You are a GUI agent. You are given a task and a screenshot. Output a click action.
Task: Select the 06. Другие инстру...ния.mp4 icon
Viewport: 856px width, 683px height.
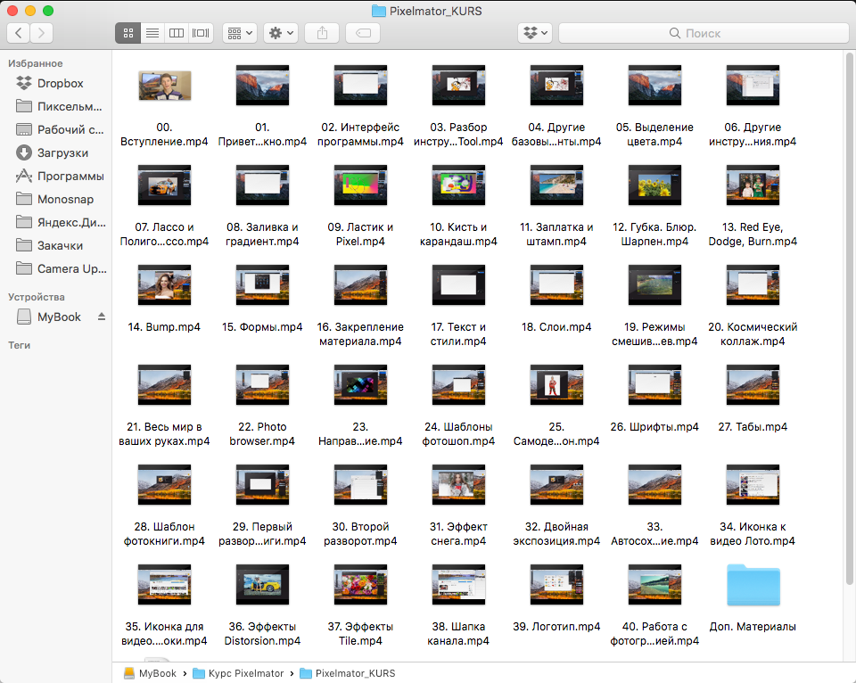click(753, 86)
